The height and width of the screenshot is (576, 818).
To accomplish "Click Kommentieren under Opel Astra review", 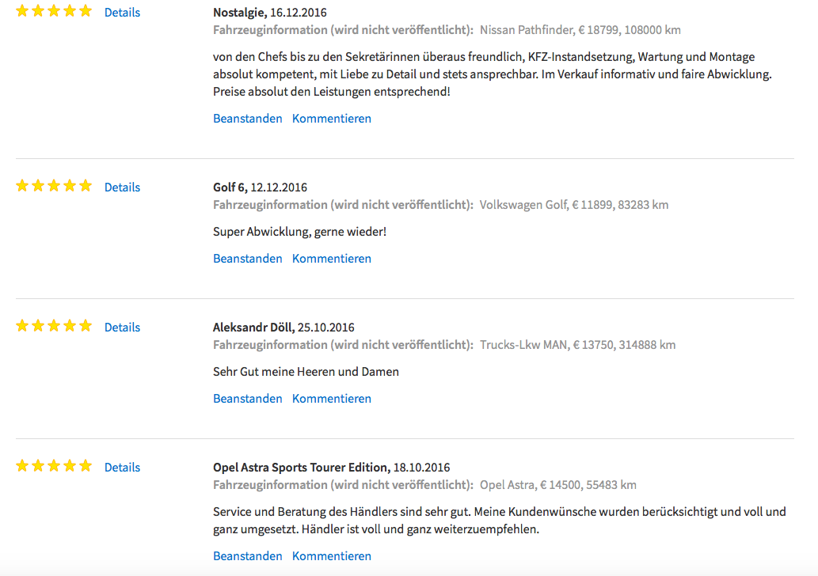I will point(332,556).
